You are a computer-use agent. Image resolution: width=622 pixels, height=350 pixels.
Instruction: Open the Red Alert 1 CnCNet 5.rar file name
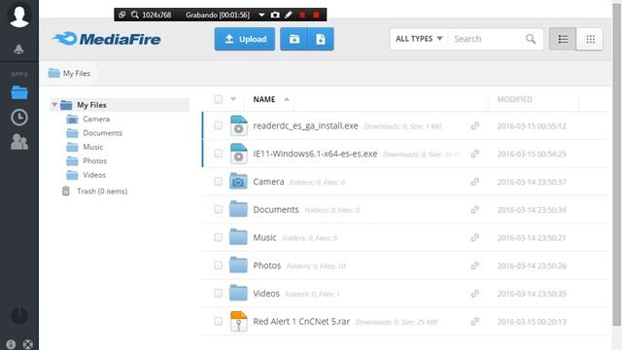301,322
